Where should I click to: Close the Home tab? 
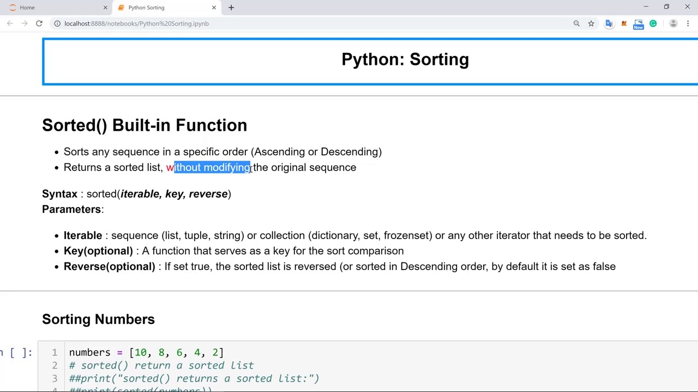105,8
